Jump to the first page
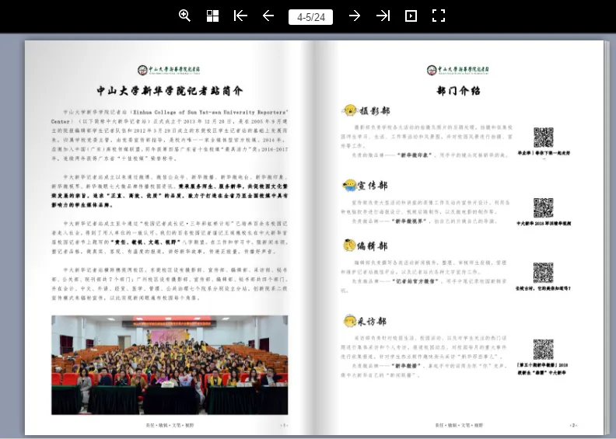This screenshot has height=439, width=616. 240,16
